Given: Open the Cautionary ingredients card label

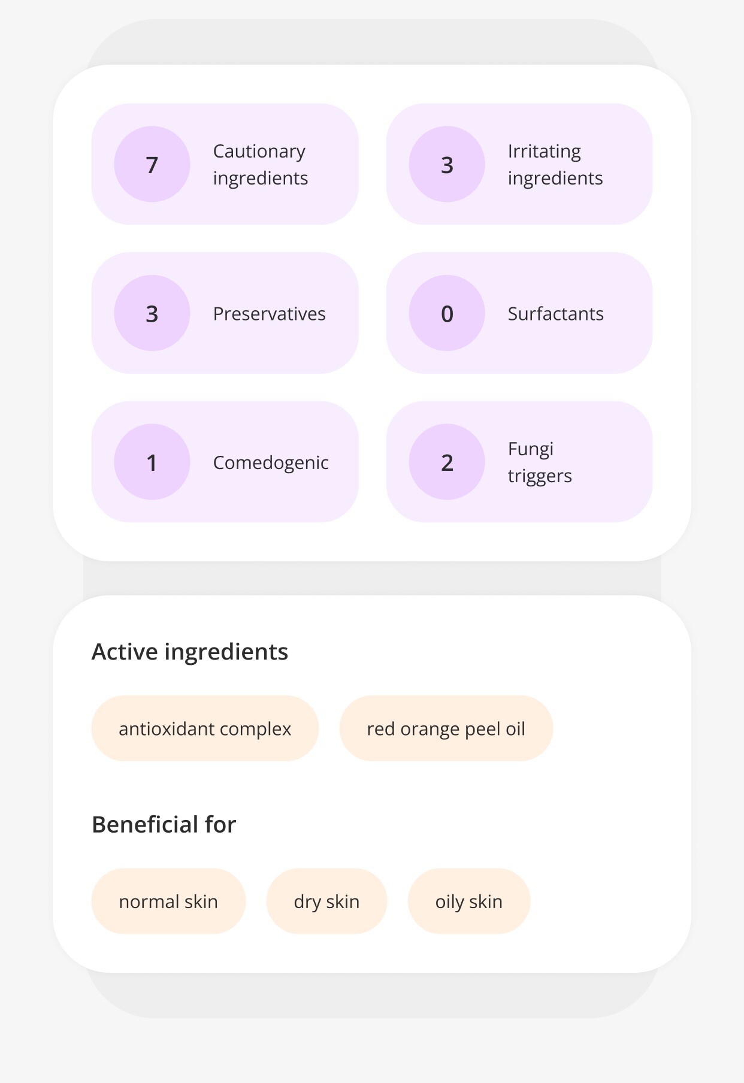Looking at the screenshot, I should [x=260, y=165].
